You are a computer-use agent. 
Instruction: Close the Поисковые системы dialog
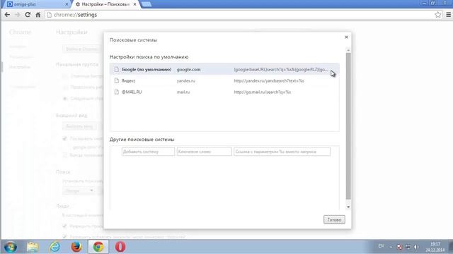346,37
